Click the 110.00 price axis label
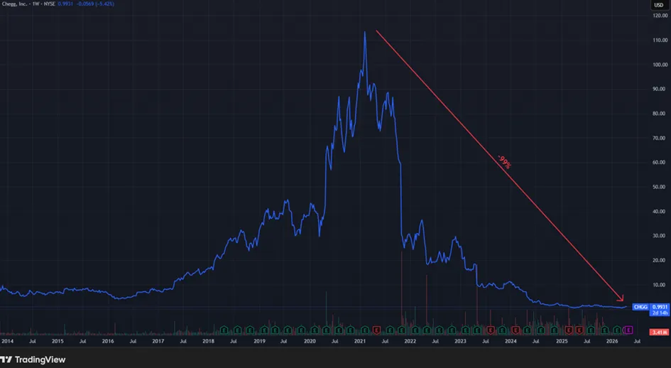The height and width of the screenshot is (368, 671). [660, 40]
